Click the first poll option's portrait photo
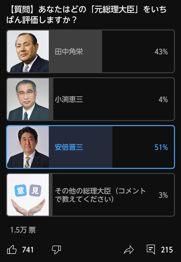This screenshot has width=181, height=262. point(28,52)
